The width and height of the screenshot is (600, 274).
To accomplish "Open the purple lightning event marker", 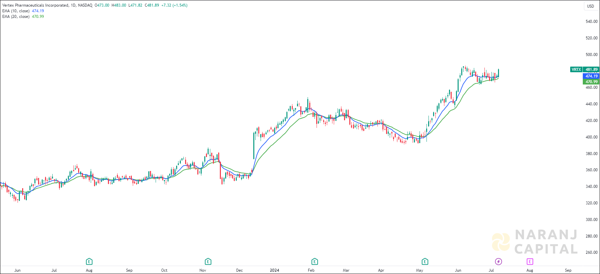I will tap(498, 262).
